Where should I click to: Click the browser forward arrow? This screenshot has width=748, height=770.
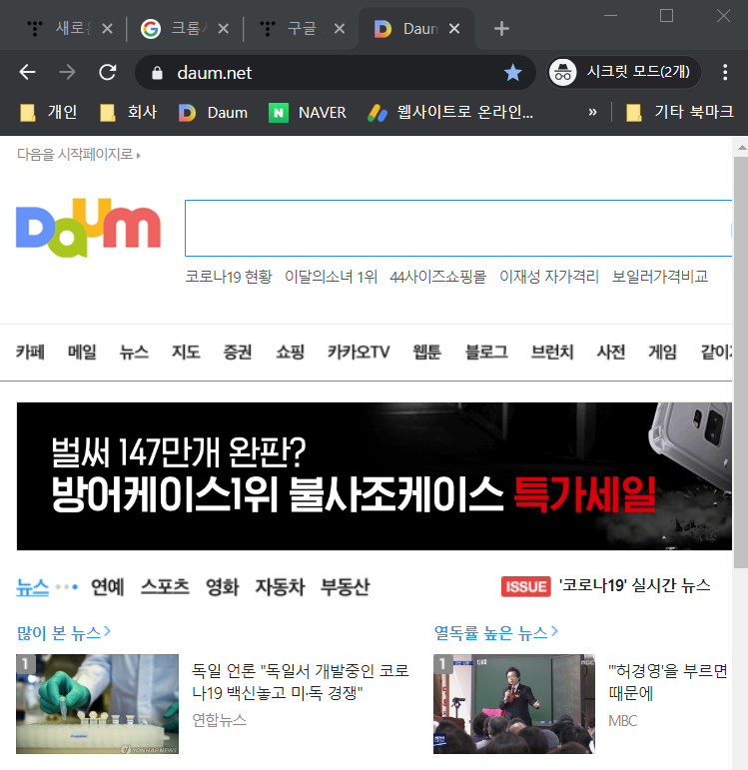tap(67, 72)
